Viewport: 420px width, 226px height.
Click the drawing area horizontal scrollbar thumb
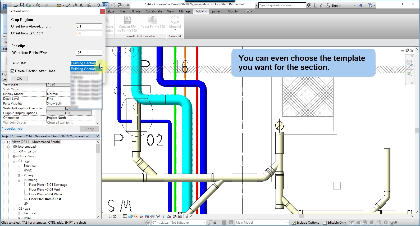click(x=301, y=216)
